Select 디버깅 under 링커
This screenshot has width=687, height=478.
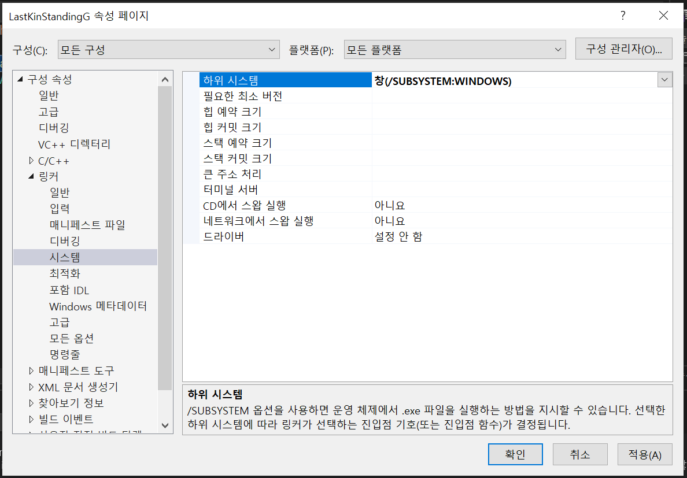pos(64,241)
